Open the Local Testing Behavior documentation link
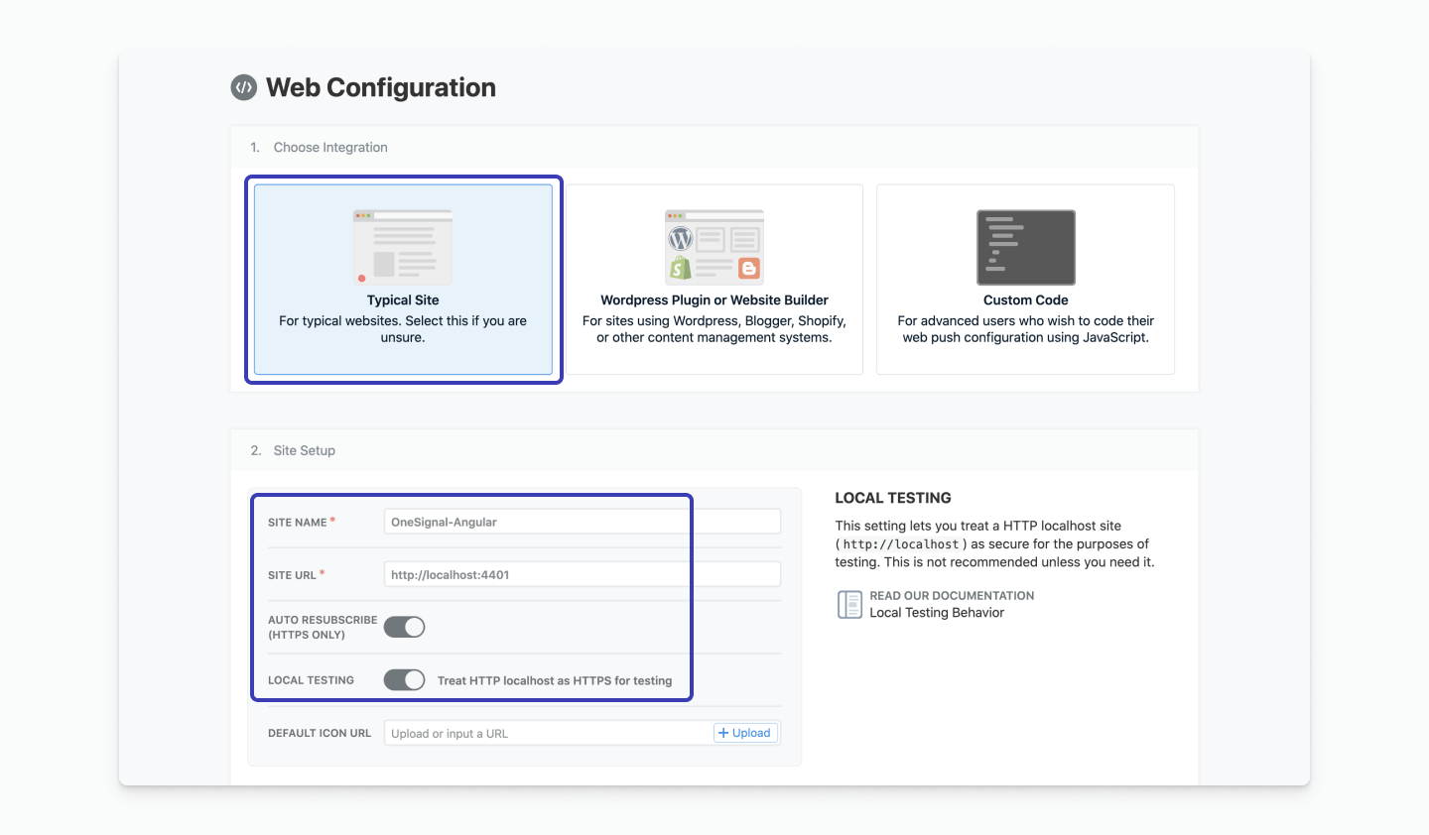The height and width of the screenshot is (835, 1429). coord(937,613)
